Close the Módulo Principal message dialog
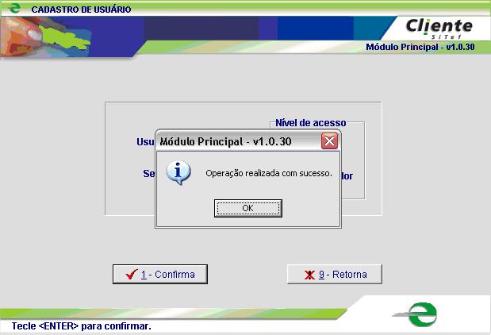The width and height of the screenshot is (491, 335). 330,141
